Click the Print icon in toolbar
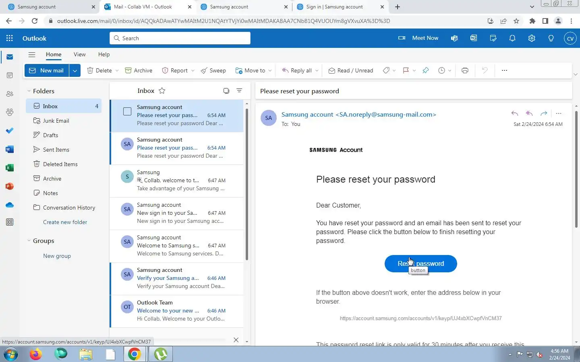 (465, 70)
